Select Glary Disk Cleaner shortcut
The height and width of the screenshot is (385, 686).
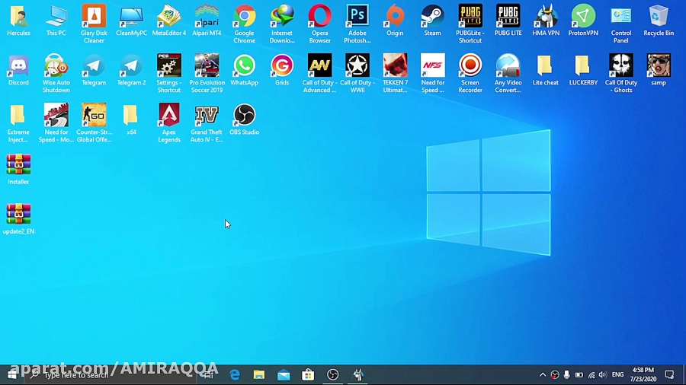click(94, 24)
